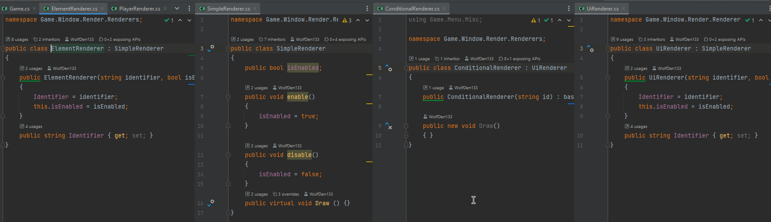
Task: Close the PlayerRenderer.cs tab
Action: (x=165, y=8)
